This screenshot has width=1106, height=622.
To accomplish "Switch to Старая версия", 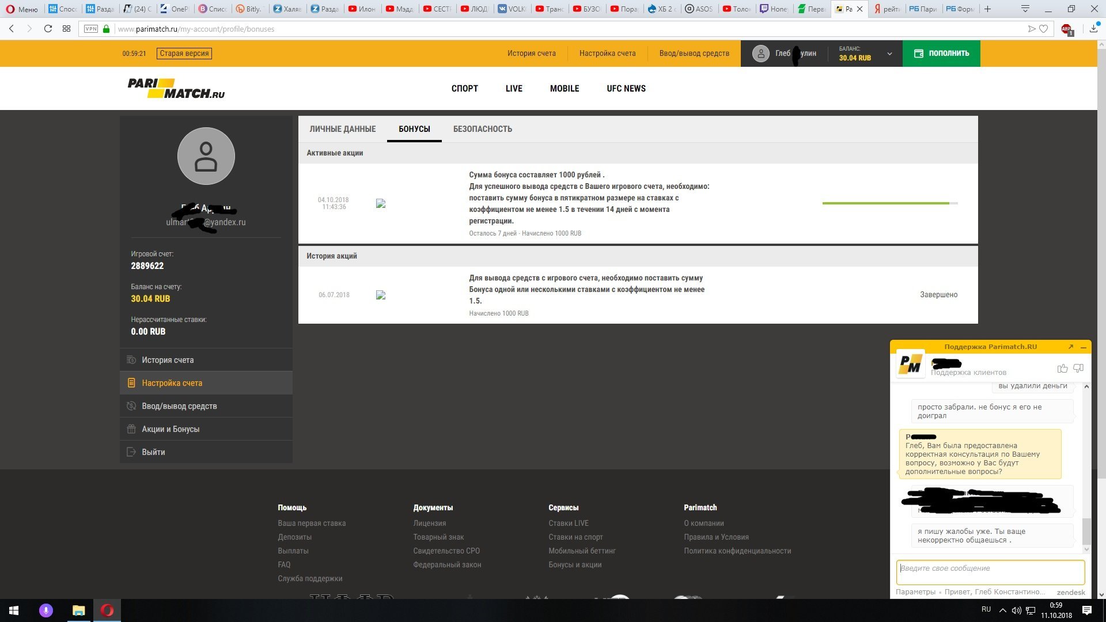I will (x=184, y=54).
